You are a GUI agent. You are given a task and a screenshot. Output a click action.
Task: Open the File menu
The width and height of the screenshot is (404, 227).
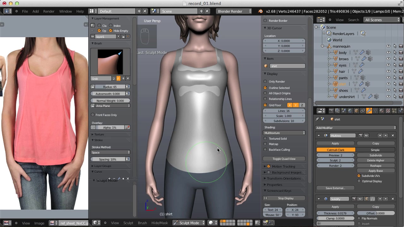[x=25, y=11]
